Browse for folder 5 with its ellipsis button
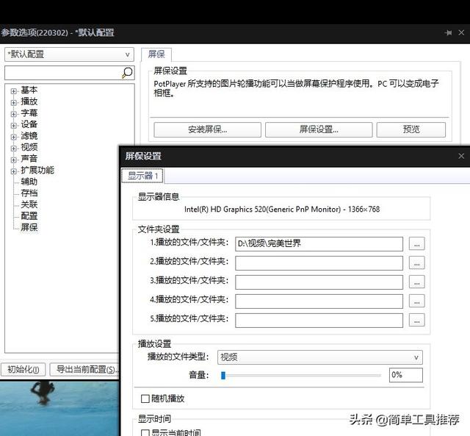 click(416, 320)
